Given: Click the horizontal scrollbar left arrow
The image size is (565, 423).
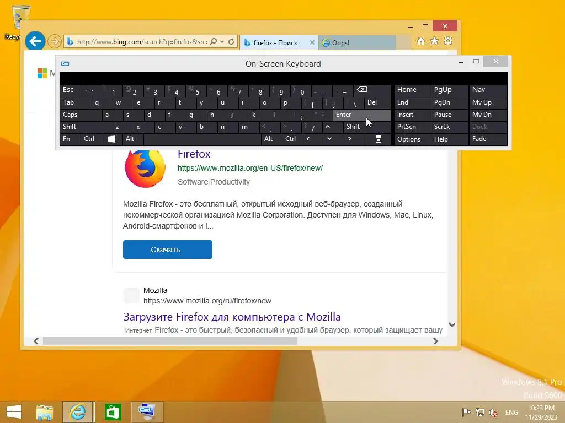Looking at the screenshot, I should point(36,341).
